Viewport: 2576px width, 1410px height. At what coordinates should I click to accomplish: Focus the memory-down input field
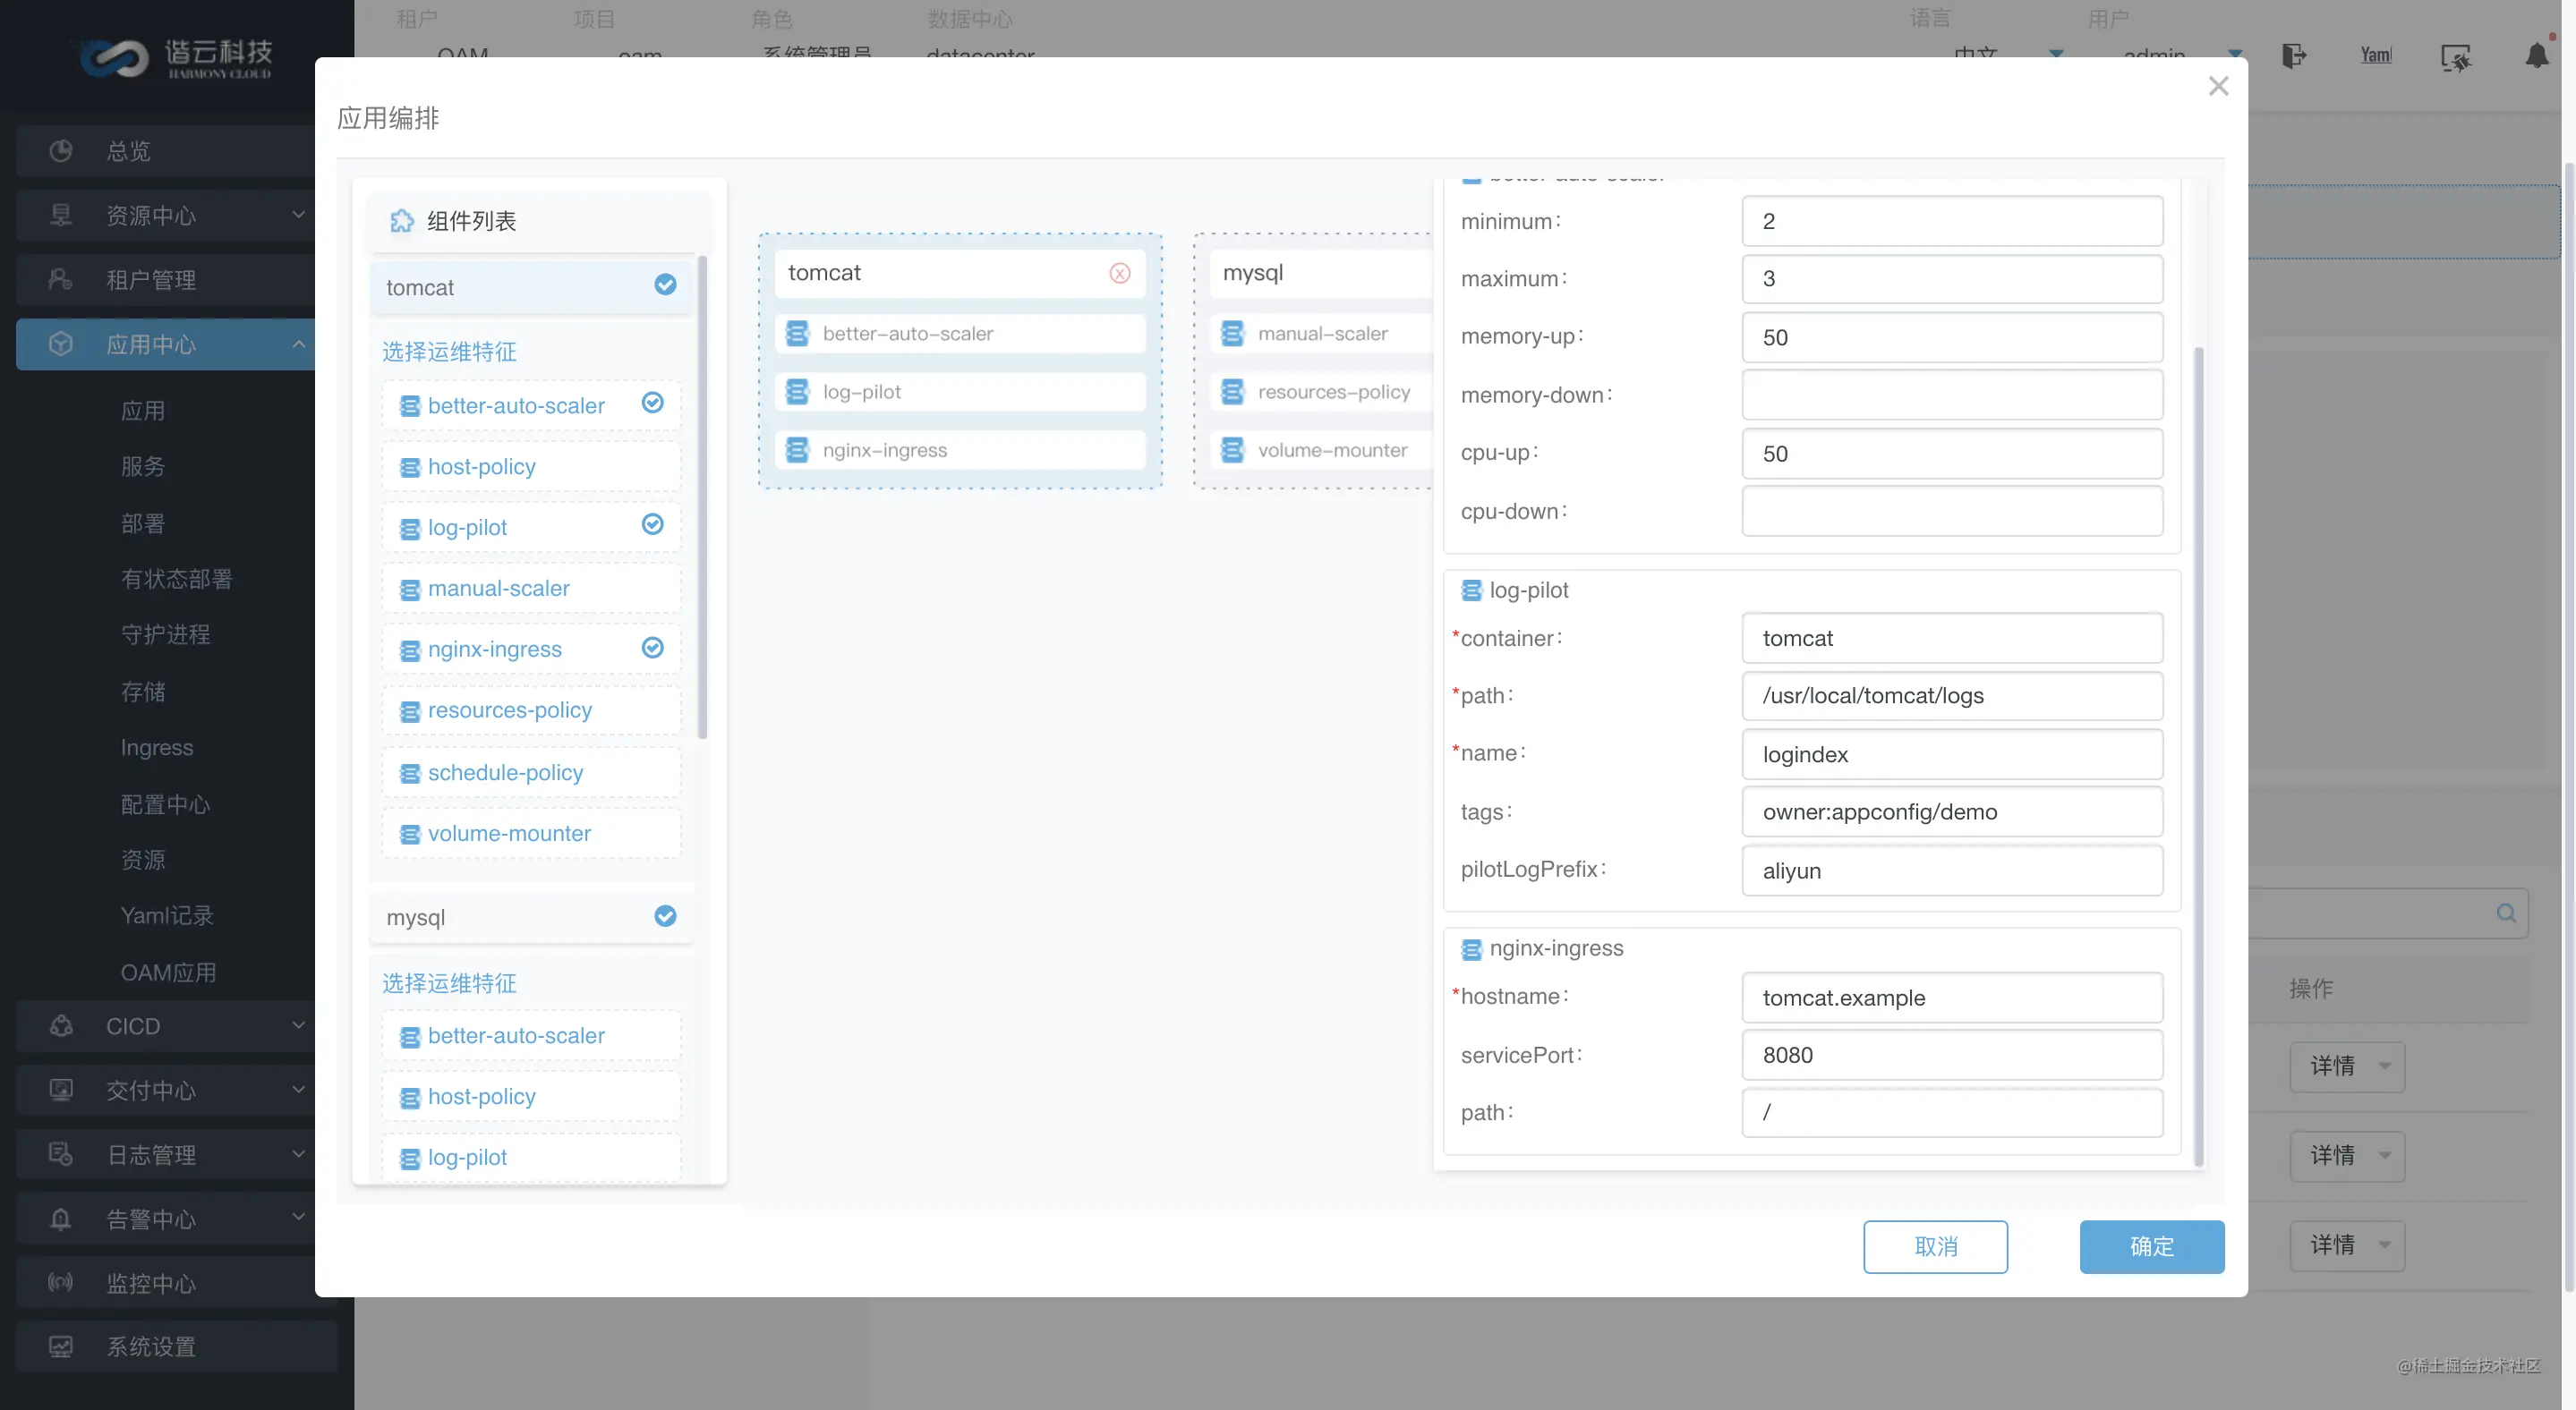click(x=1952, y=395)
